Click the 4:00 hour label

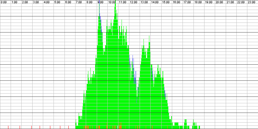click(x=46, y=2)
